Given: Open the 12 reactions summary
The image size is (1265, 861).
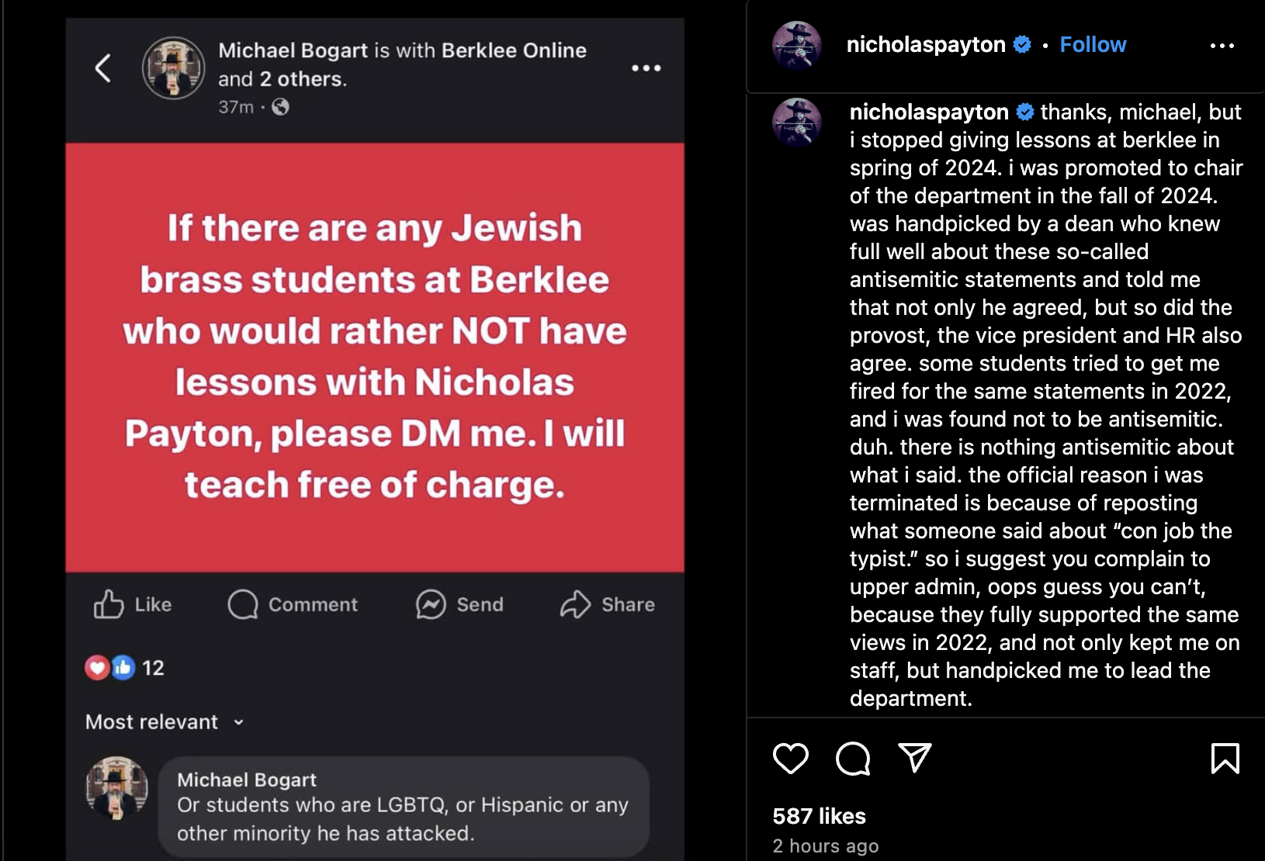Looking at the screenshot, I should [x=125, y=668].
